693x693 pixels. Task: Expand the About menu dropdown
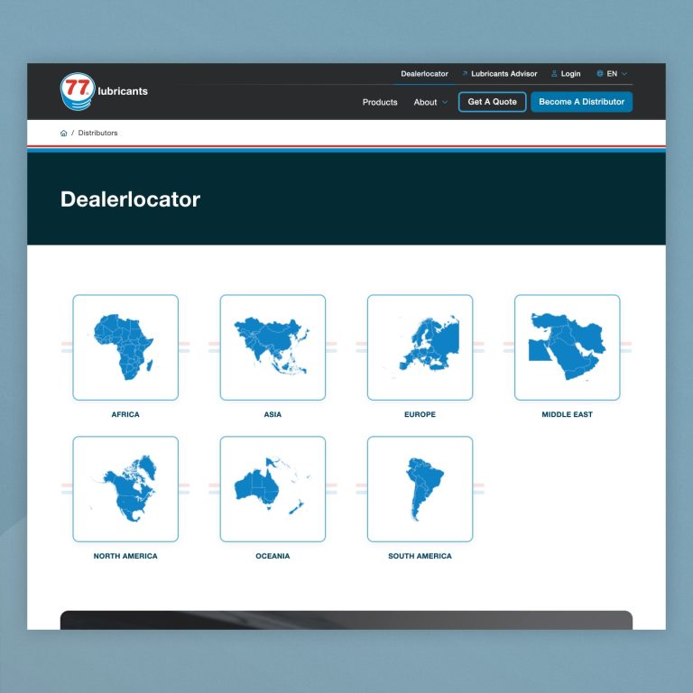430,102
